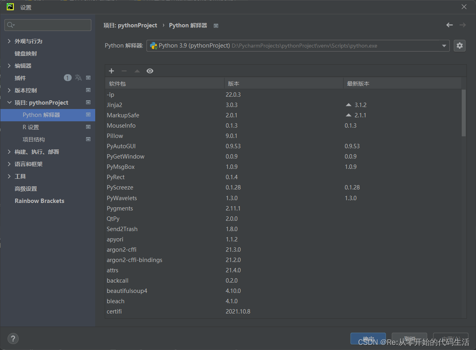Click the package list vertical scrollbar

click(x=464, y=113)
